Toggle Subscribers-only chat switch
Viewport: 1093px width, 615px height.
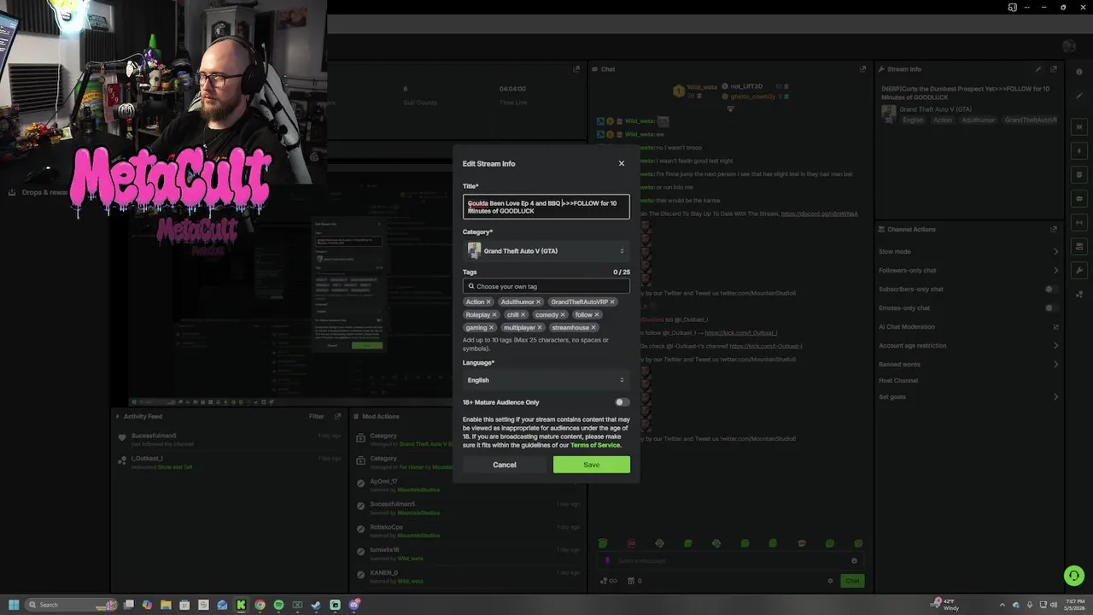point(1051,290)
